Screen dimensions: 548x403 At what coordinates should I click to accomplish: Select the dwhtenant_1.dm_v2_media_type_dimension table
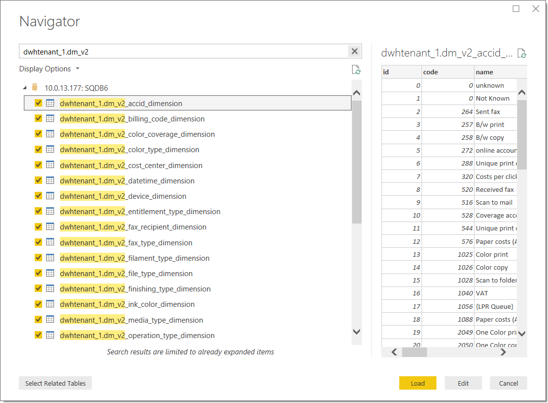131,319
